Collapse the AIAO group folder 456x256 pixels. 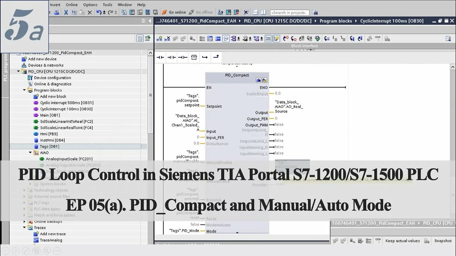(x=31, y=153)
